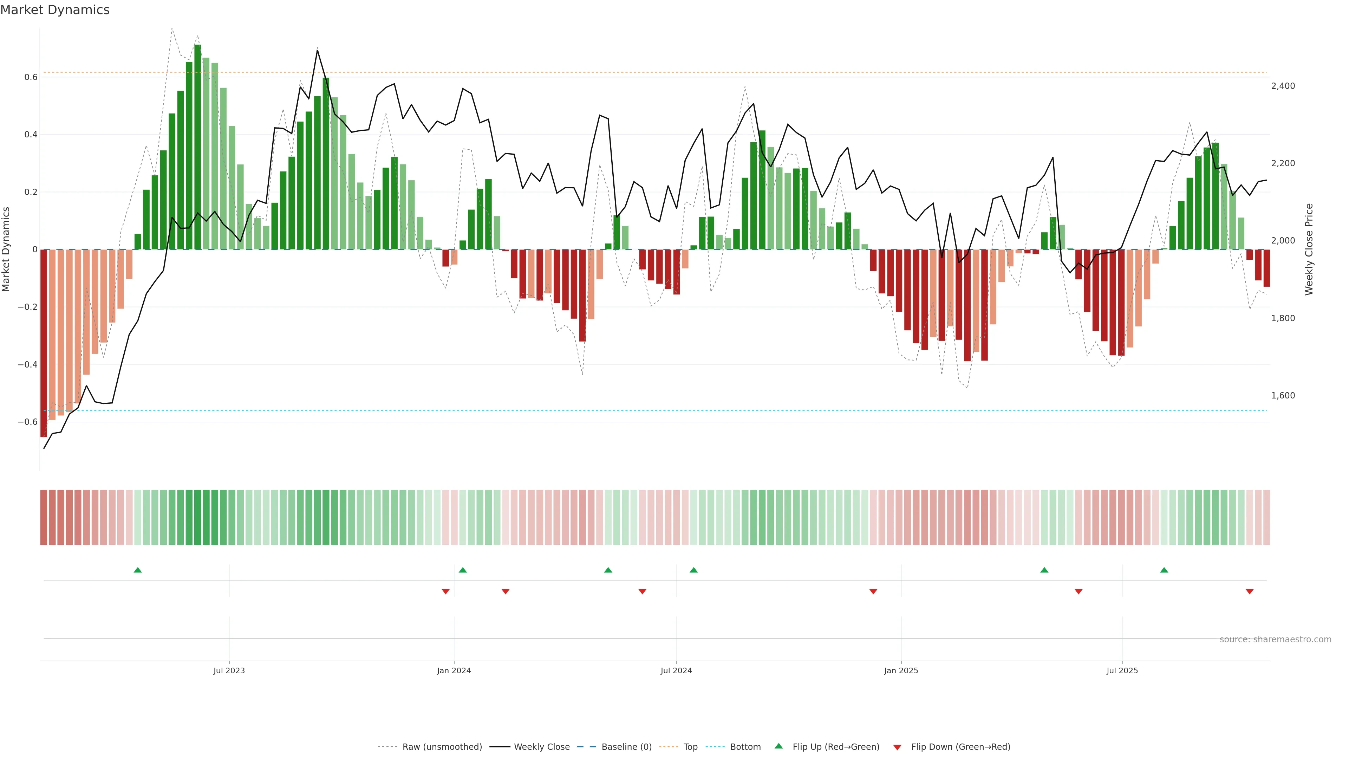The height and width of the screenshot is (759, 1349).
Task: Click the leftmost dark red heatmap strip cell
Action: (44, 518)
